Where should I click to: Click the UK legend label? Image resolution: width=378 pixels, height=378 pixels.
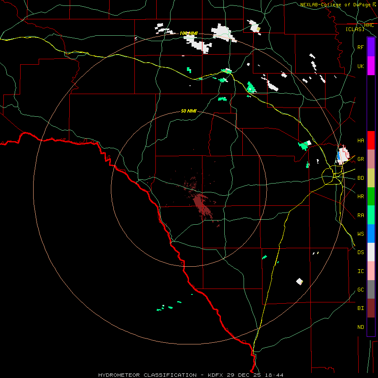(360, 66)
